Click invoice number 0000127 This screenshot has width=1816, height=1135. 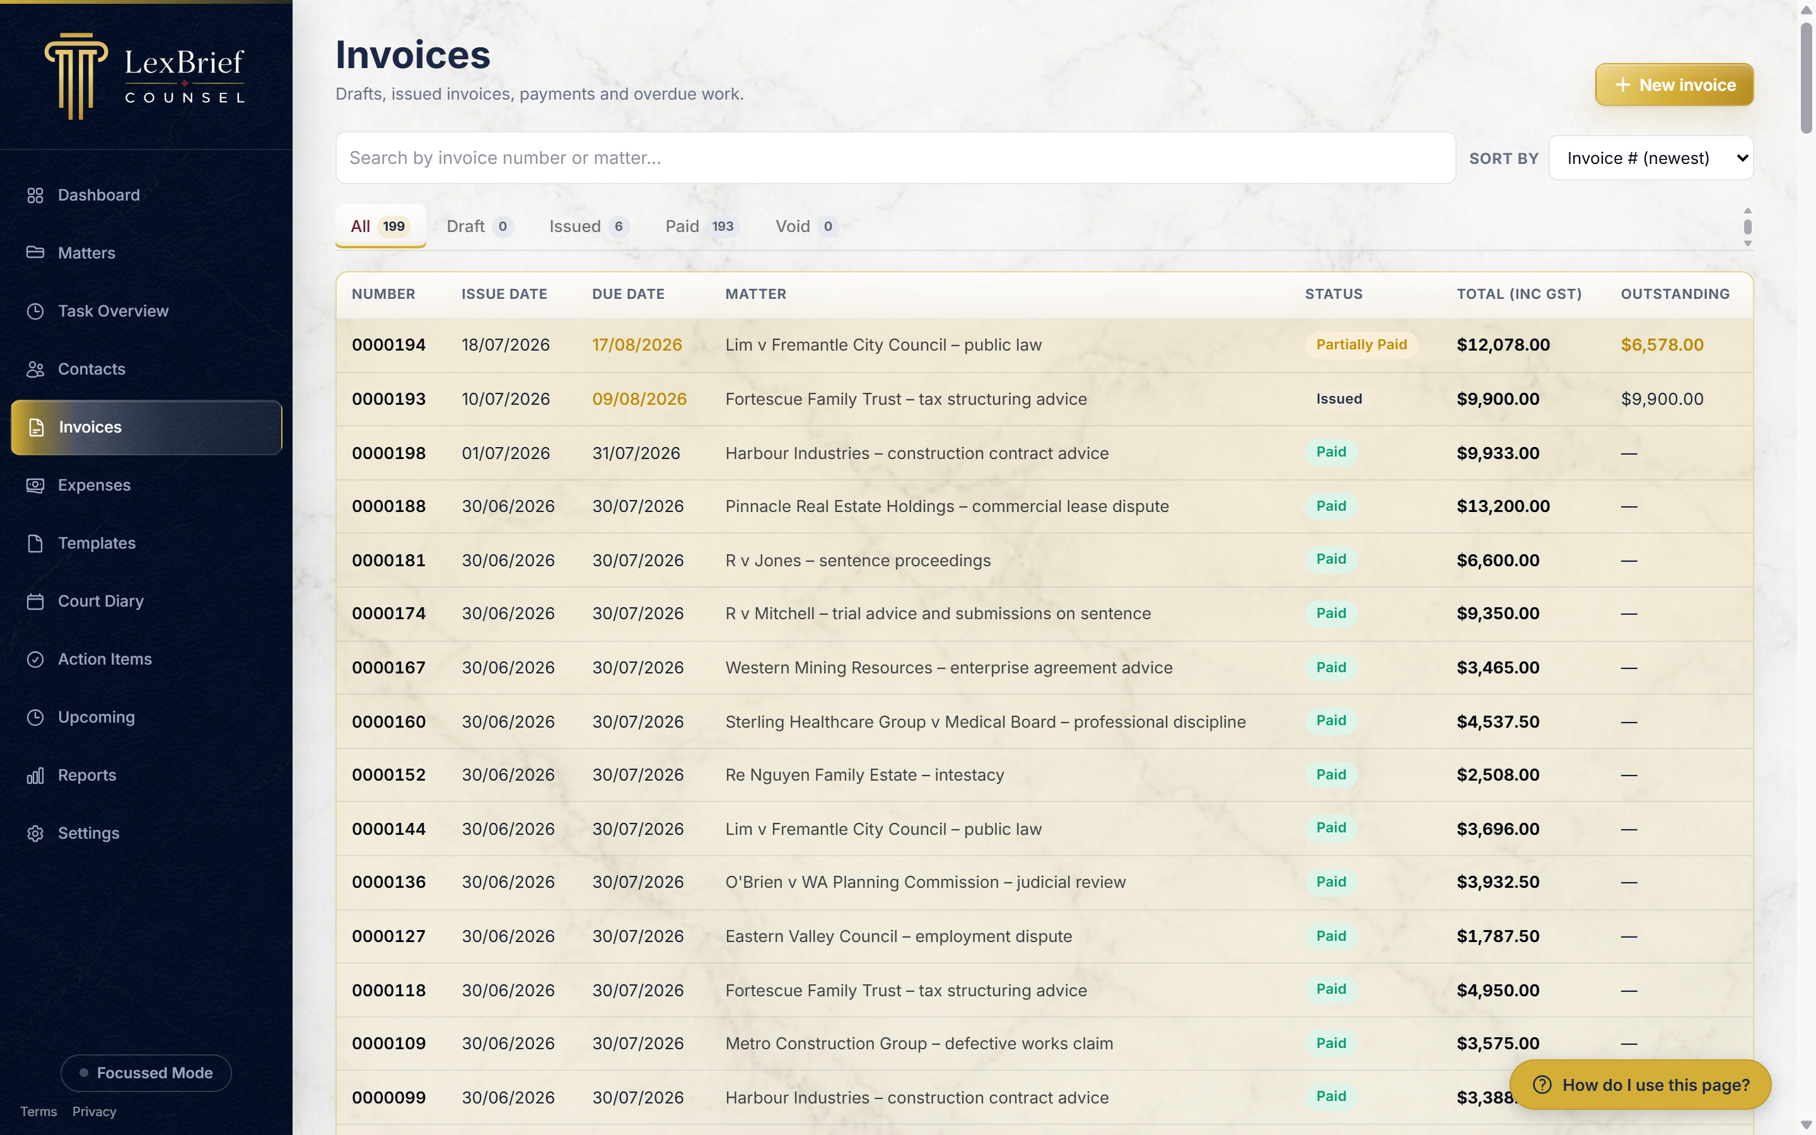[388, 937]
